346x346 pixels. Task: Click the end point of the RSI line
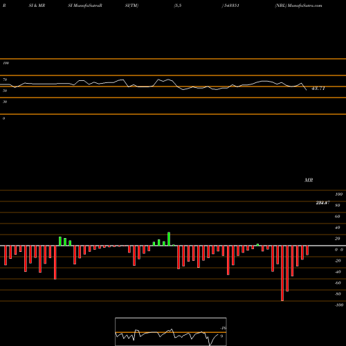(307, 90)
